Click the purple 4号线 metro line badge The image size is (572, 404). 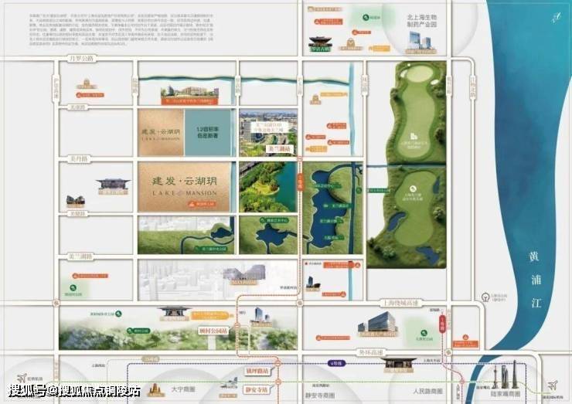tap(336, 364)
